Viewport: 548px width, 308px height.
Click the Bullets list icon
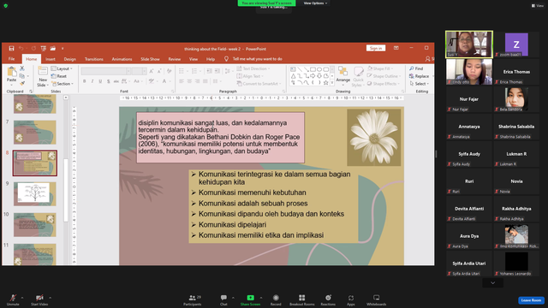pyautogui.click(x=182, y=71)
